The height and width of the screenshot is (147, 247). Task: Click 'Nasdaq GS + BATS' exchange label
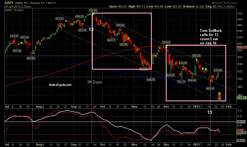pos(43,3)
